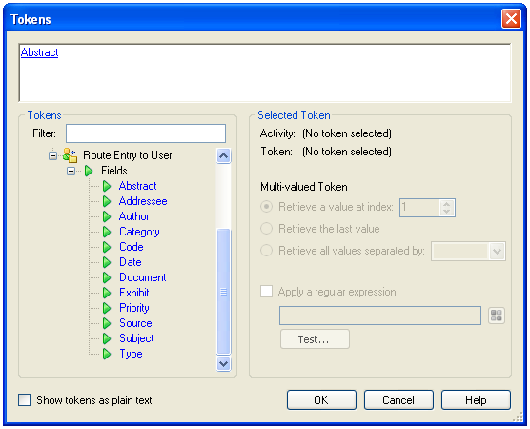
Task: Click the green token icon next to Category
Action: [x=107, y=232]
